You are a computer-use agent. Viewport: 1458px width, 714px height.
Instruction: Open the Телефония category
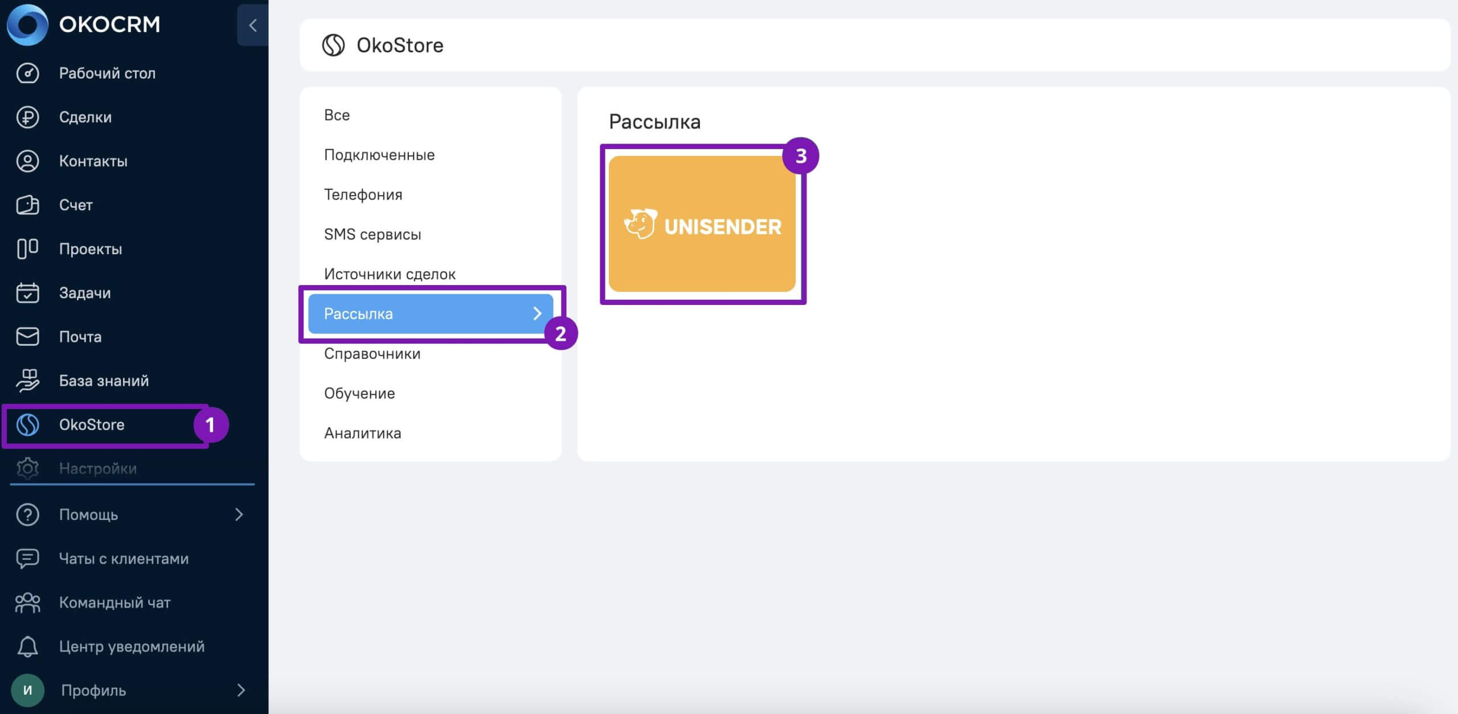coord(363,195)
